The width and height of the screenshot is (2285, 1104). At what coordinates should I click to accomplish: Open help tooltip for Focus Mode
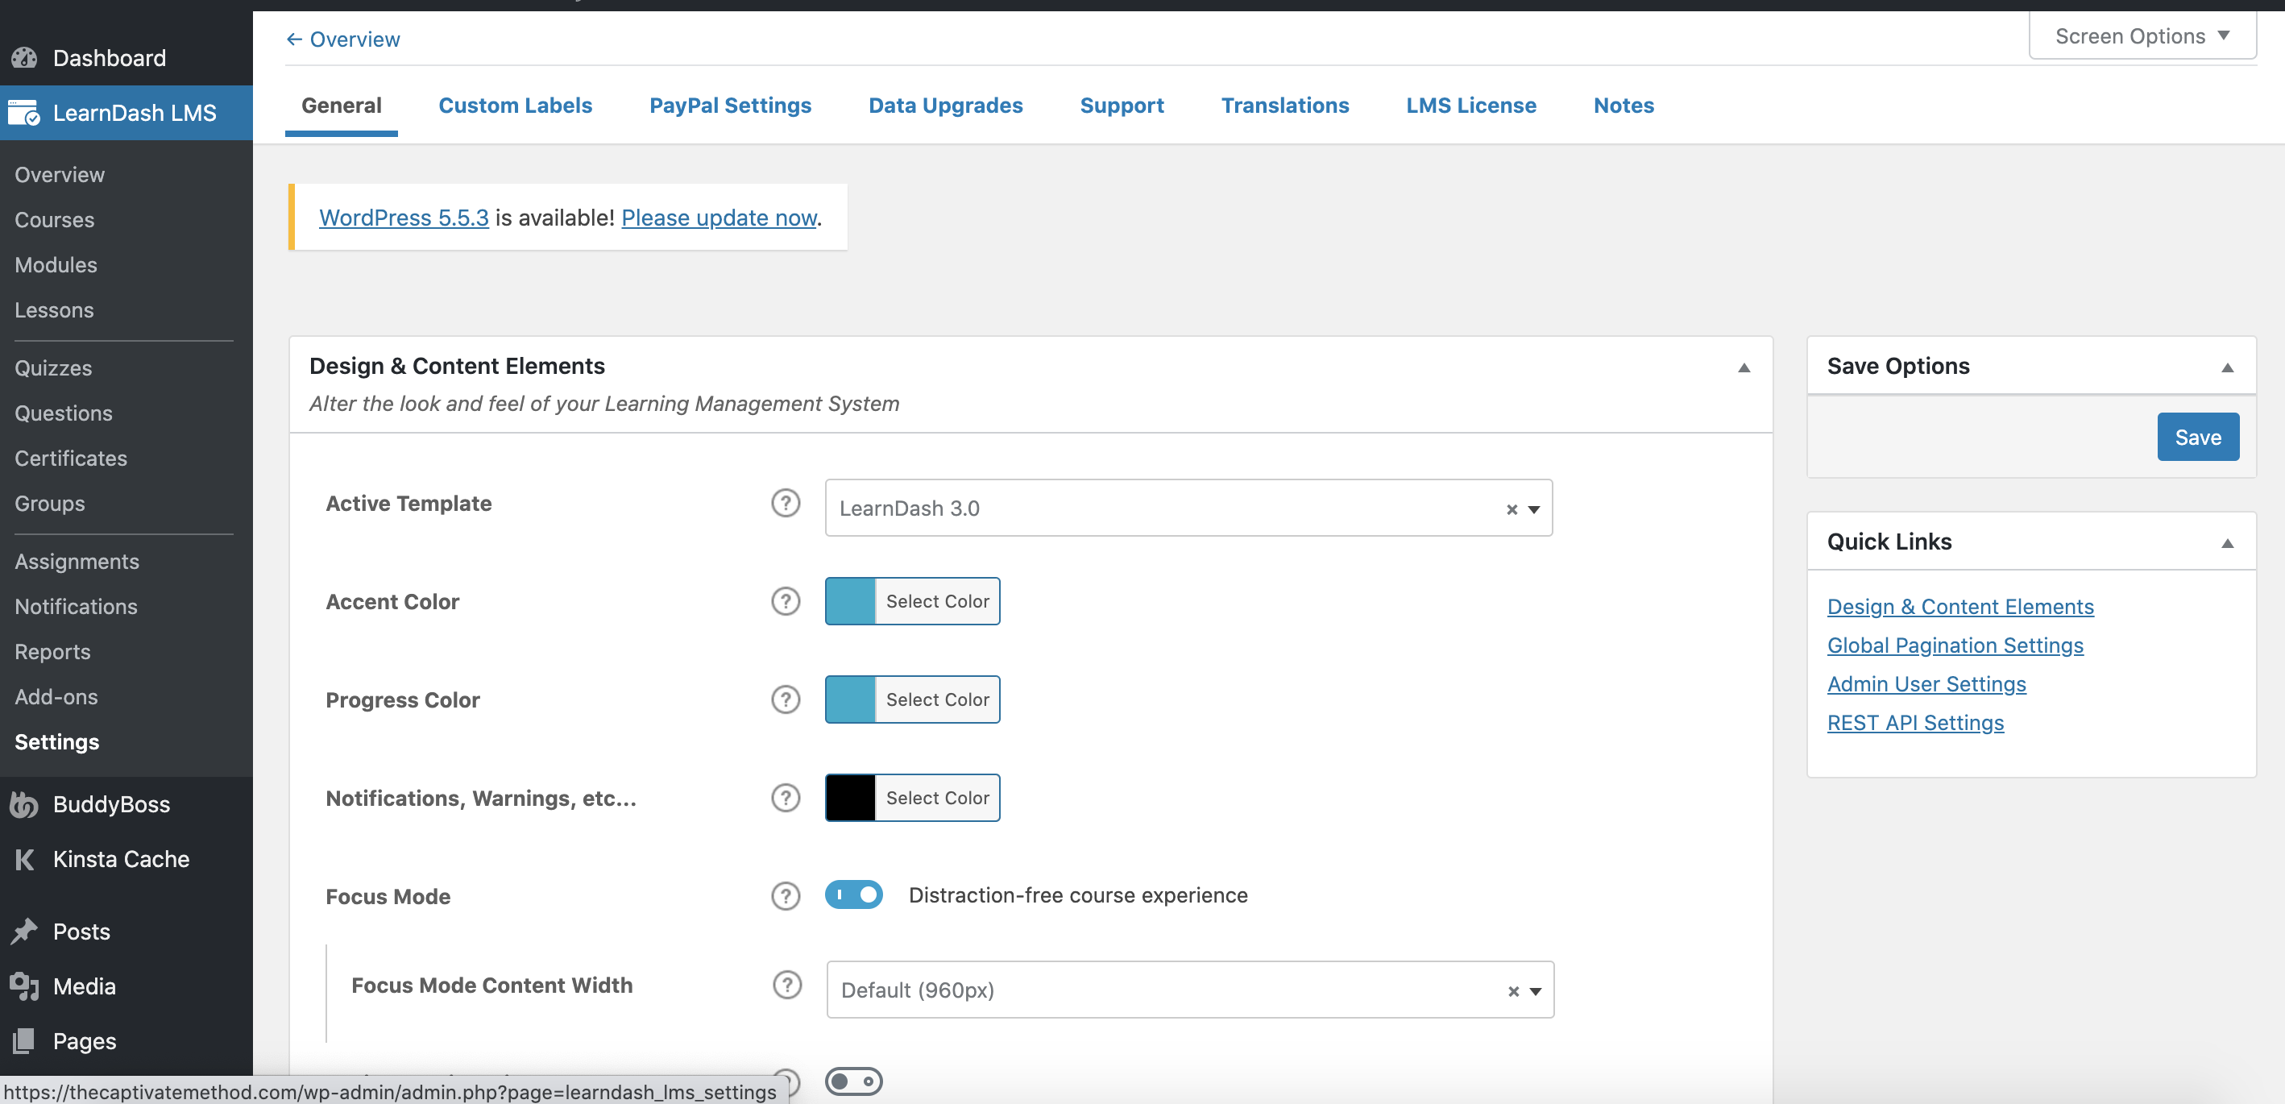point(785,896)
